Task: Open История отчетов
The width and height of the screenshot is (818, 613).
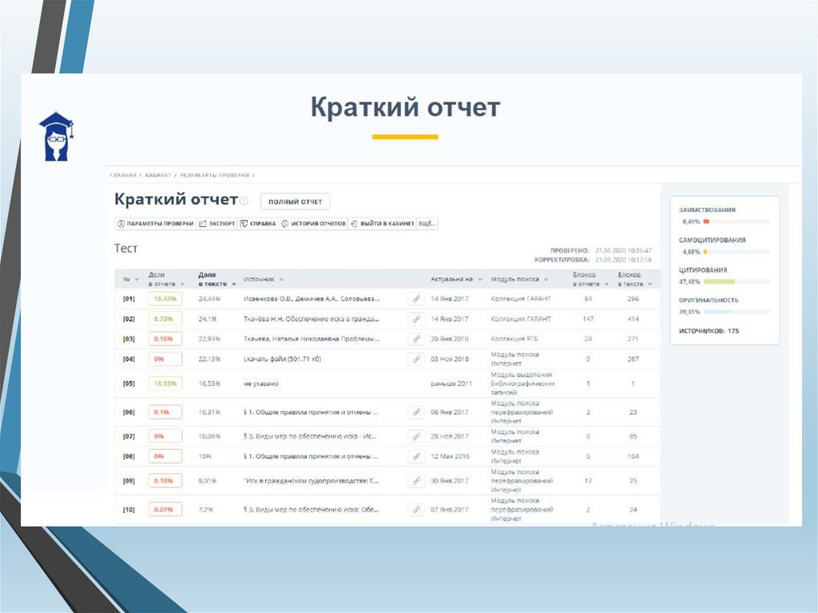Action: [313, 224]
